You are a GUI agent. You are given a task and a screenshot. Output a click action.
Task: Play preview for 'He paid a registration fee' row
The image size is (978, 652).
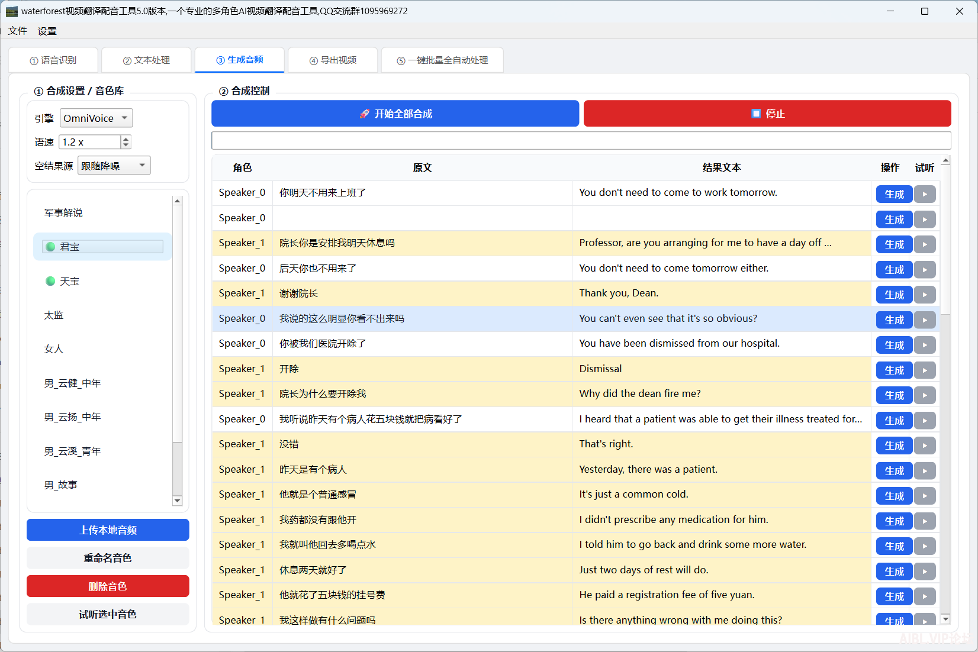(924, 596)
